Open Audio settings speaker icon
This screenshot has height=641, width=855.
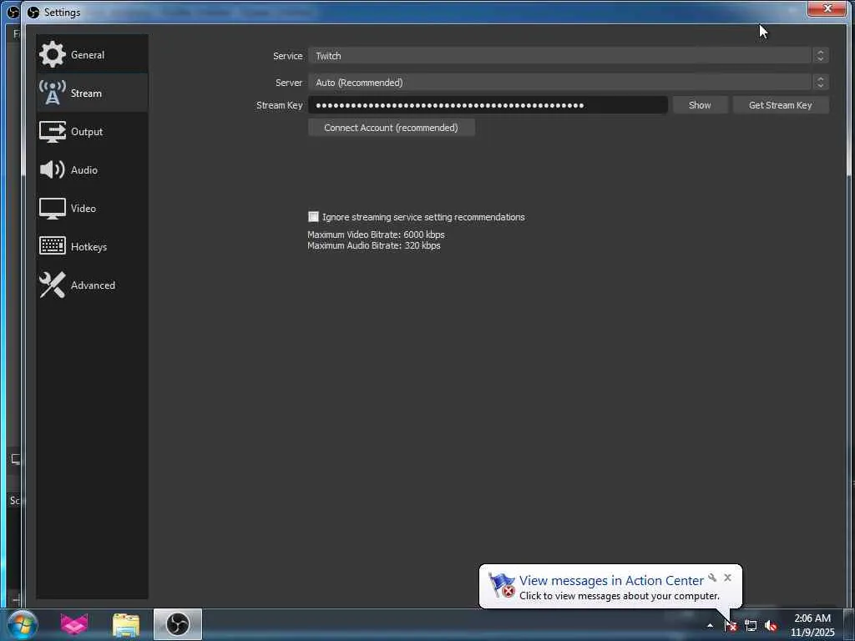coord(53,169)
